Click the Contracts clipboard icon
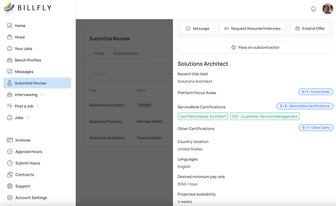The height and width of the screenshot is (206, 336). coord(10,174)
